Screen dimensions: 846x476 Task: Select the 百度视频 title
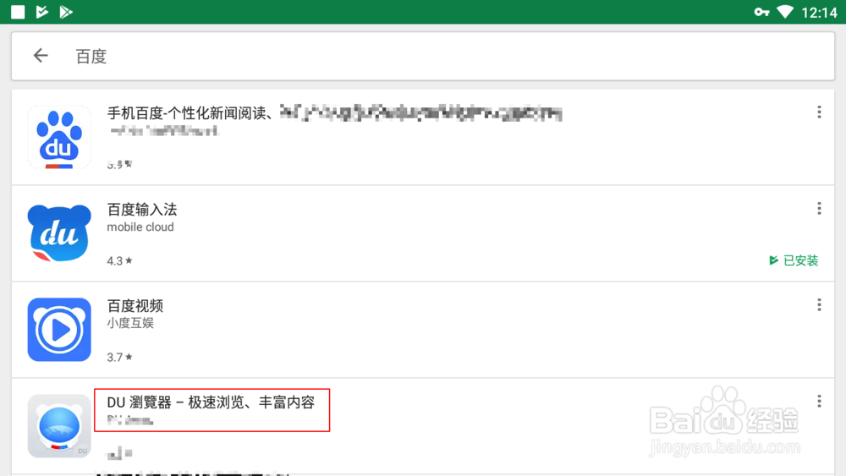click(x=135, y=306)
